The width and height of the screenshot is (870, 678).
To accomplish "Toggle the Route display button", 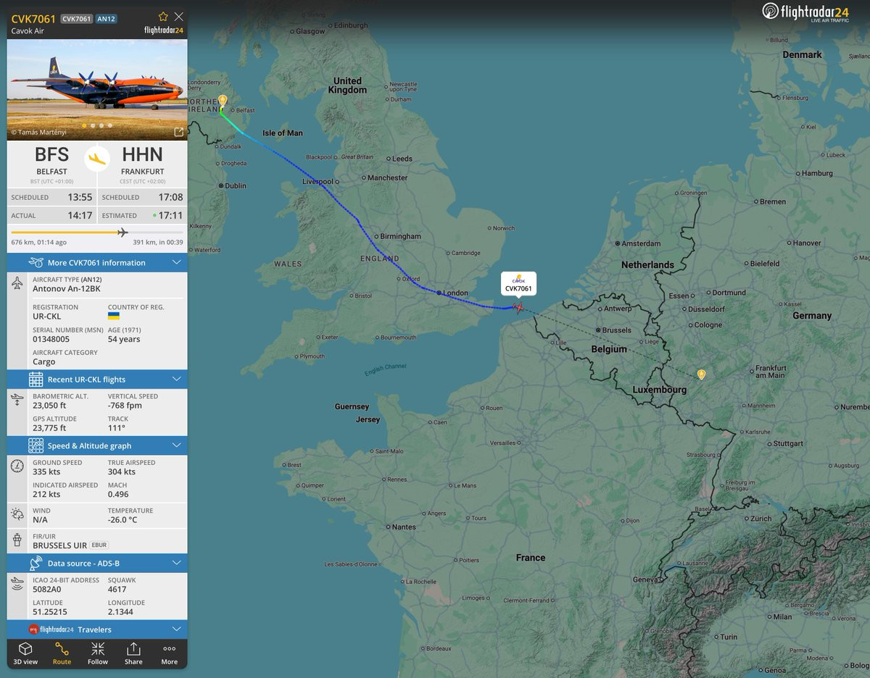I will 62,653.
